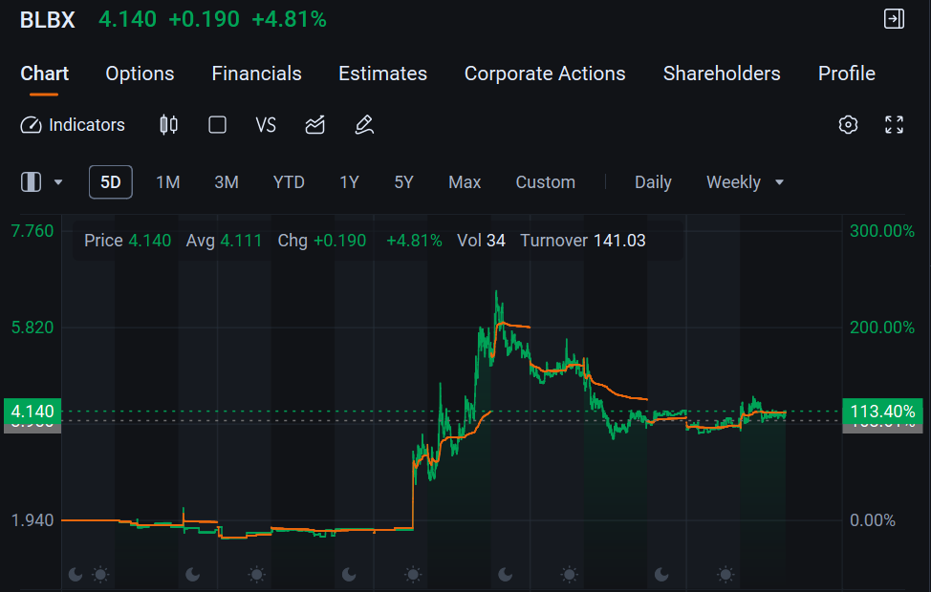The image size is (931, 592).
Task: Switch to the Daily interval
Action: (x=653, y=182)
